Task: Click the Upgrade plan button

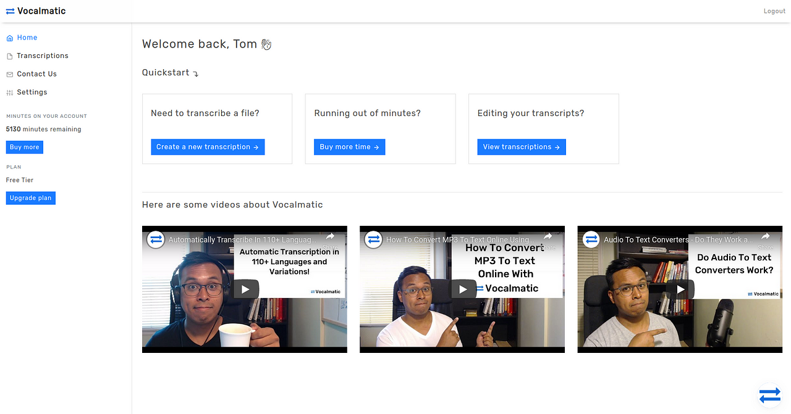Action: click(x=31, y=198)
